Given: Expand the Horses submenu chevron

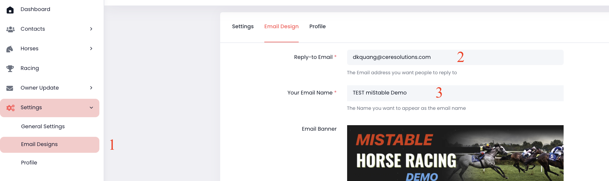Looking at the screenshot, I should pyautogui.click(x=91, y=48).
